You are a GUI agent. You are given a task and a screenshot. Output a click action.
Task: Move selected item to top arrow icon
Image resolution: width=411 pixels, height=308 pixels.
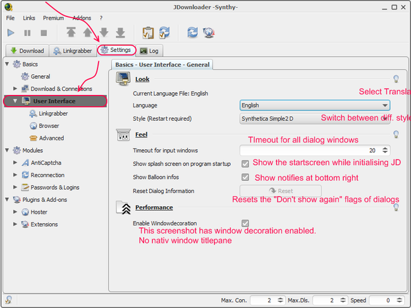pos(71,32)
